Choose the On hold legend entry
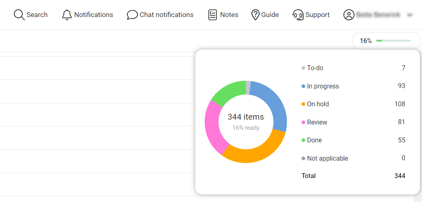The height and width of the screenshot is (202, 422). 318,104
